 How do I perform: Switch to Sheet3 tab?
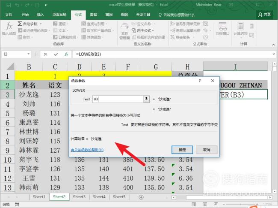79,197
